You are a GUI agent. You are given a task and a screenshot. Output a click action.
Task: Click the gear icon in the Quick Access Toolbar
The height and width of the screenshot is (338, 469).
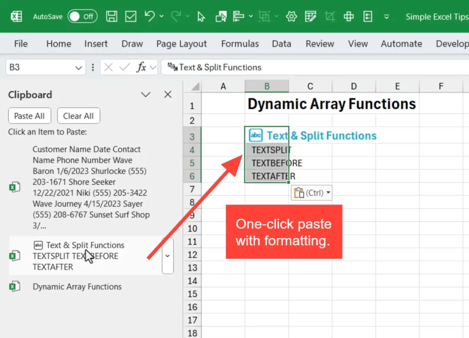pyautogui.click(x=291, y=16)
